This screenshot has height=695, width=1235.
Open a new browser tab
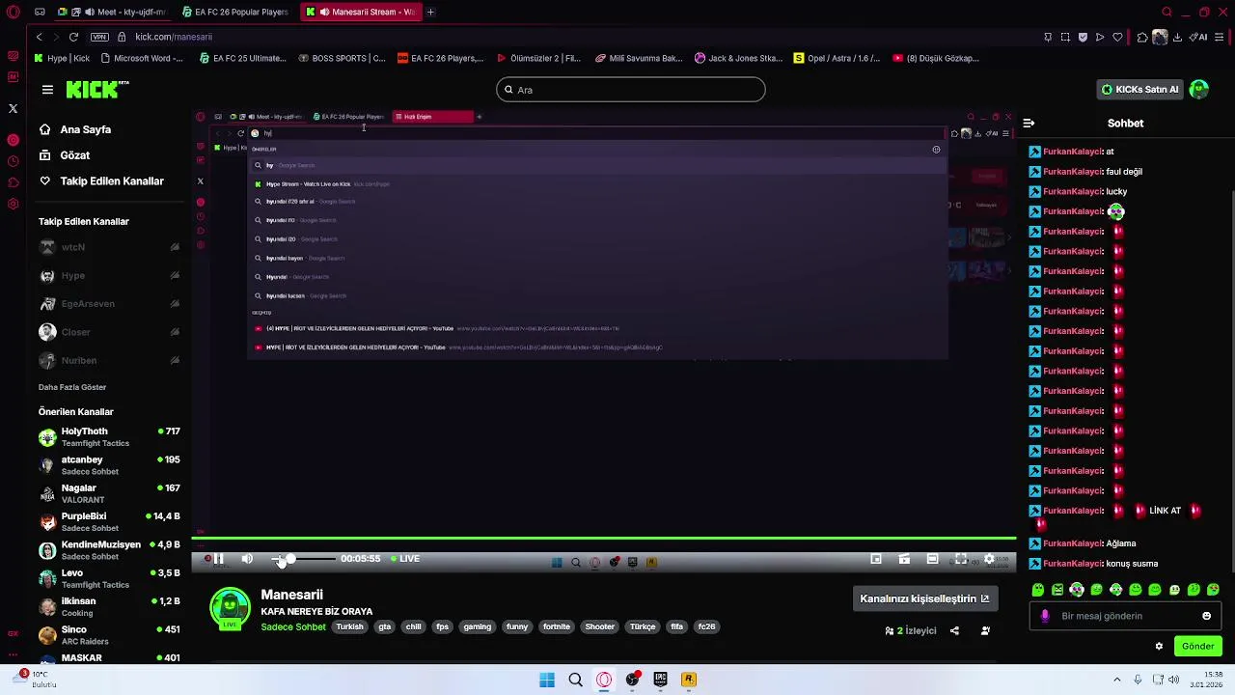[x=430, y=13]
